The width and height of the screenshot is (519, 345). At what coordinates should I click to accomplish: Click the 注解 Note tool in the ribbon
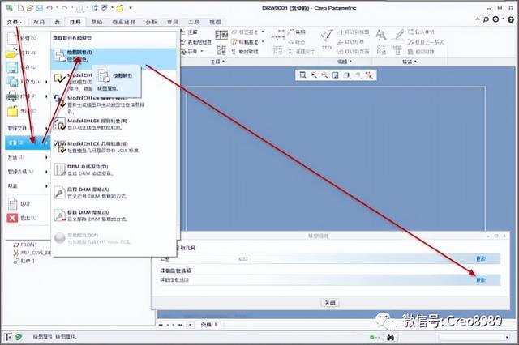pos(190,32)
